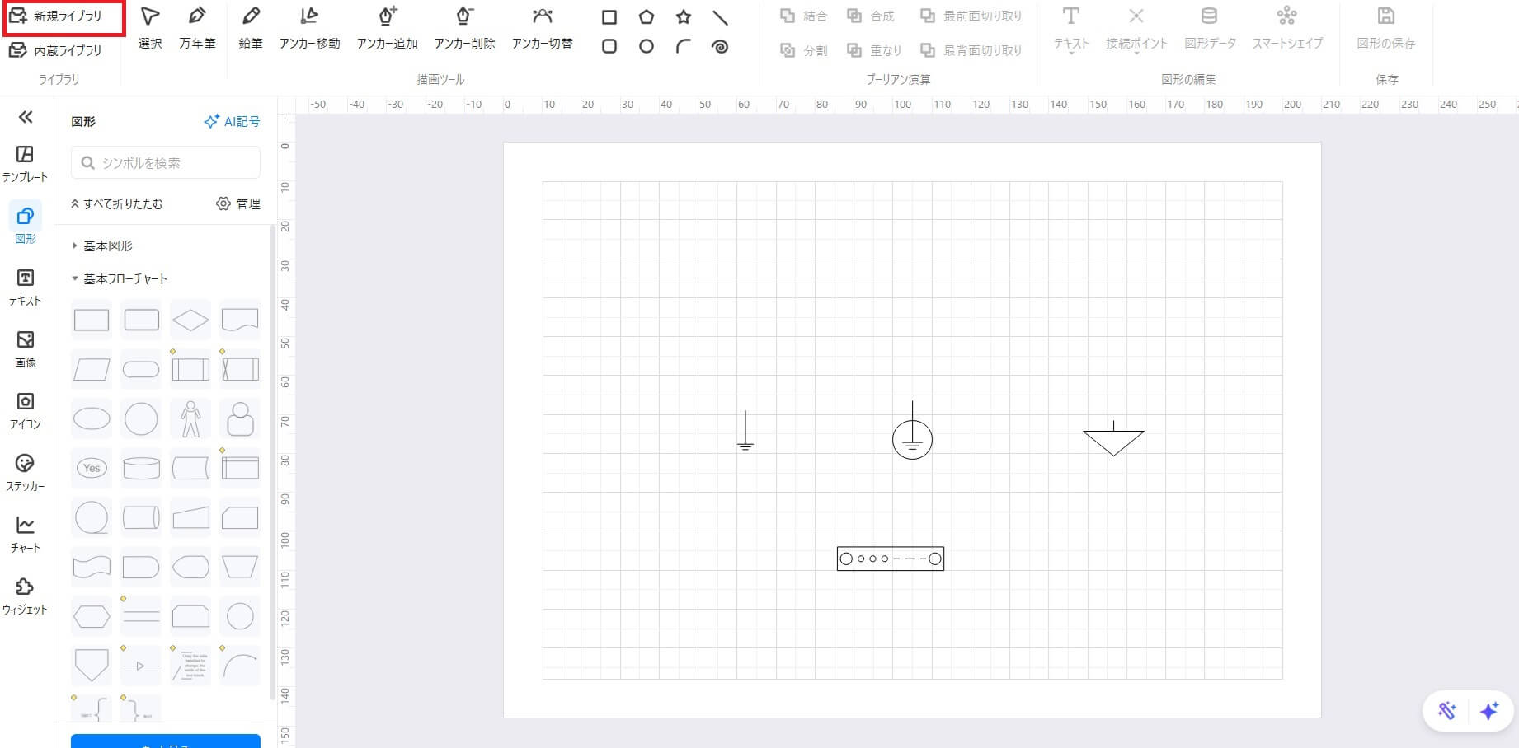The image size is (1519, 748).
Task: Open the アイコン sidebar tab
Action: click(x=26, y=411)
